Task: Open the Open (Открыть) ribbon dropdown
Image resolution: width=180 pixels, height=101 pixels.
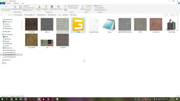Action: (89, 6)
